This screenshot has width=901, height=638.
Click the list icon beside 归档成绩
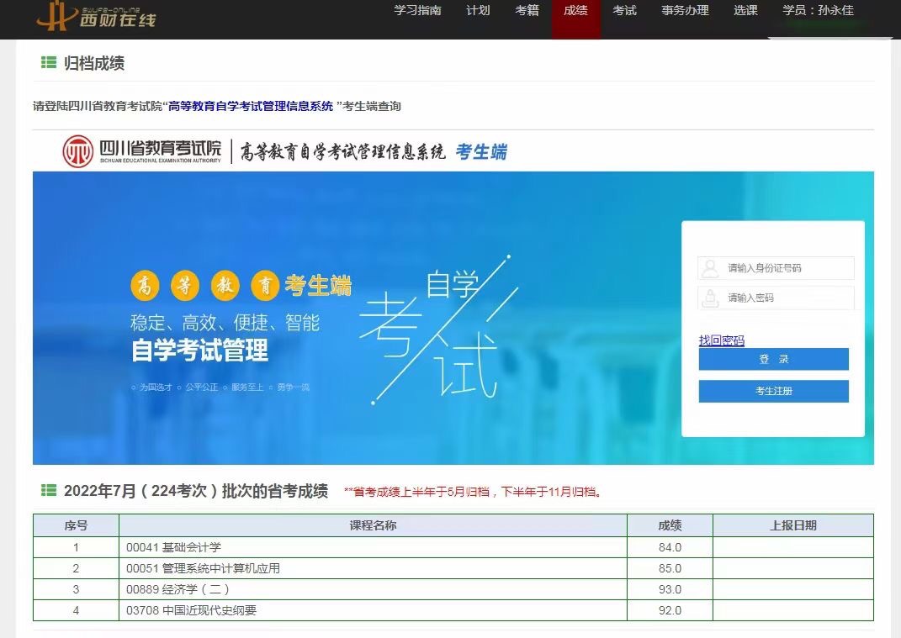pyautogui.click(x=49, y=62)
